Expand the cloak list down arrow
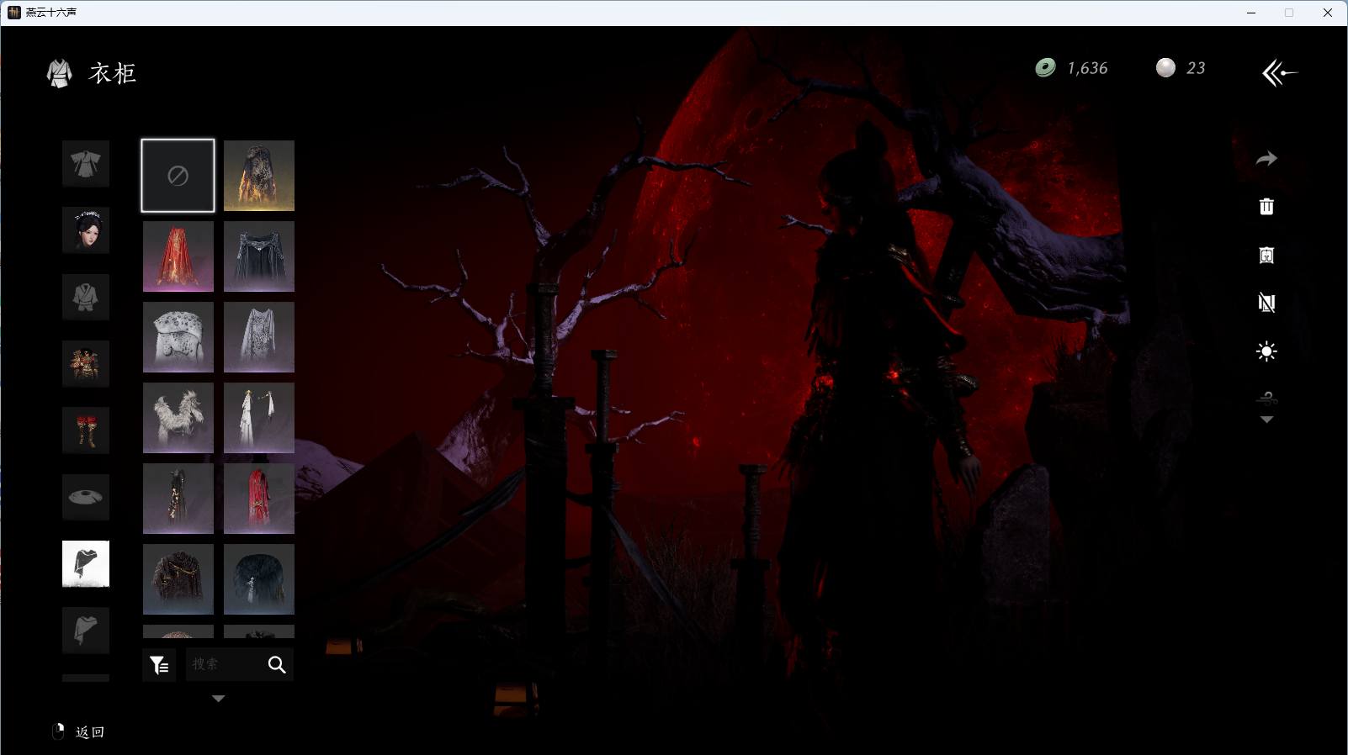The image size is (1348, 755). pos(218,699)
